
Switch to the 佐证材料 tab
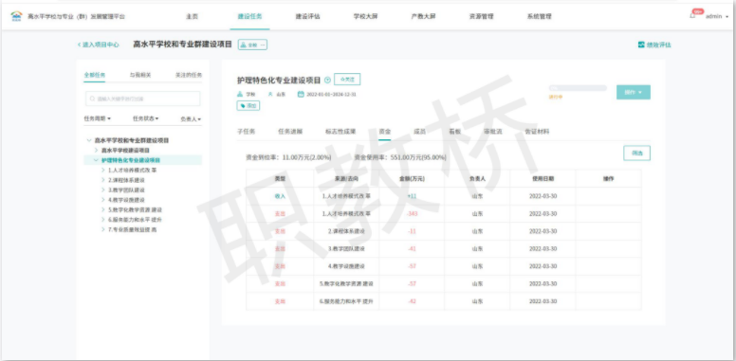[x=537, y=132]
